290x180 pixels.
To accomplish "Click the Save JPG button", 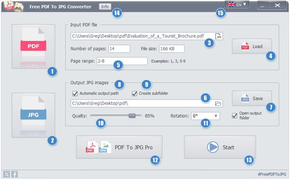I will pyautogui.click(x=252, y=98).
